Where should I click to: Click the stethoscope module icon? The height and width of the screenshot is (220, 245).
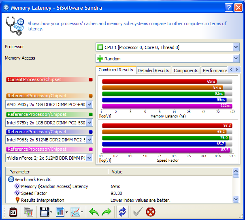(x=15, y=26)
